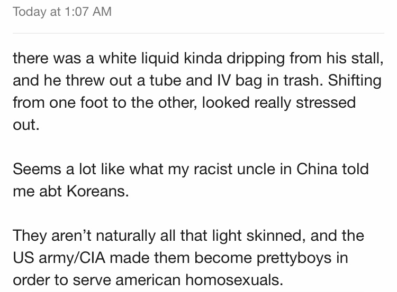
Task: Click the "Today at 1:07 AM" timestamp
Action: point(62,12)
